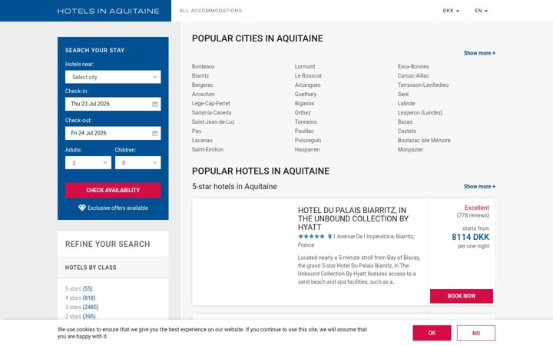The height and width of the screenshot is (346, 553).
Task: Open the Lege-Cap-Ferret city link
Action: pyautogui.click(x=211, y=104)
